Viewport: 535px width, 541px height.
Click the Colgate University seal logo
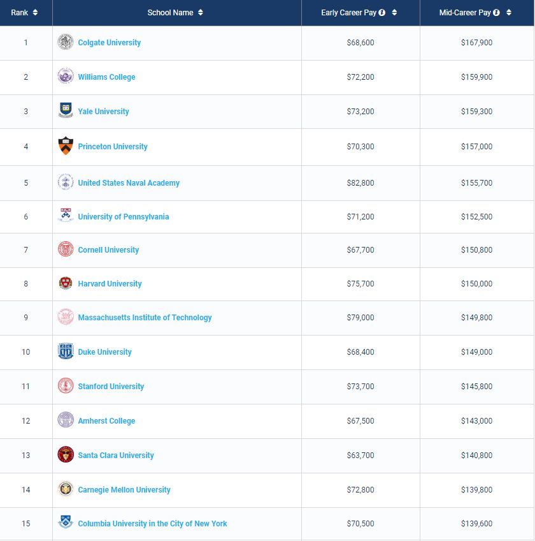pos(66,42)
